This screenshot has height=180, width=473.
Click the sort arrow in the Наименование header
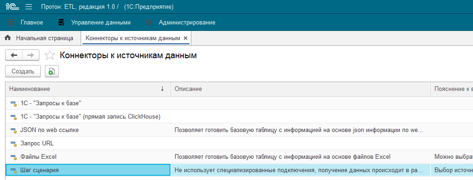[162, 89]
